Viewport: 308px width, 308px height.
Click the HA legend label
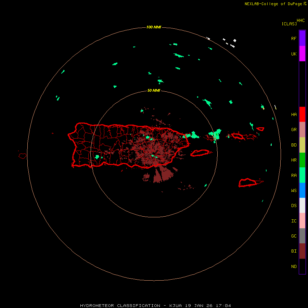pos(294,115)
